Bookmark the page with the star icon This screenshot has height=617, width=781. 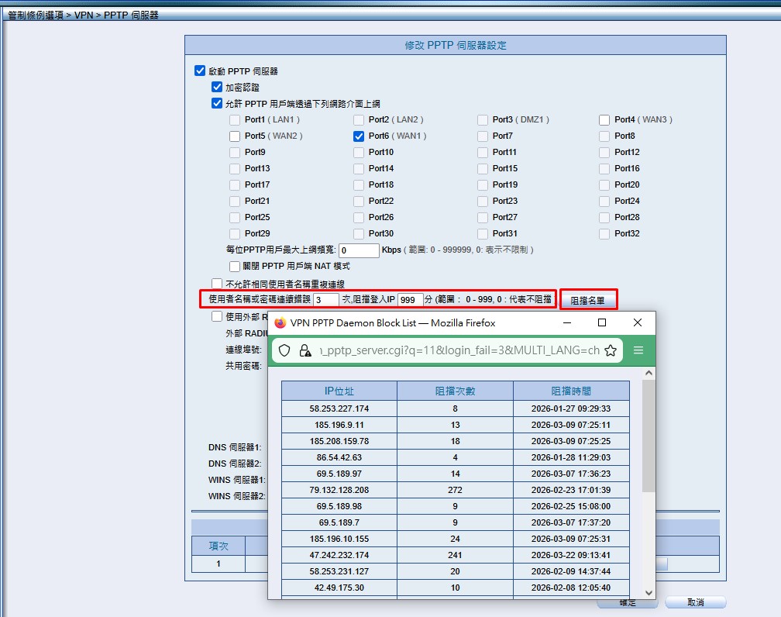pyautogui.click(x=611, y=350)
